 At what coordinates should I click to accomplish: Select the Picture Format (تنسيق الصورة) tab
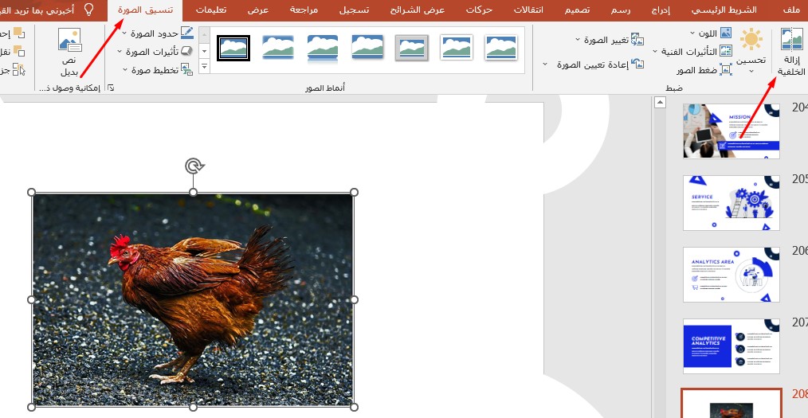pos(145,10)
